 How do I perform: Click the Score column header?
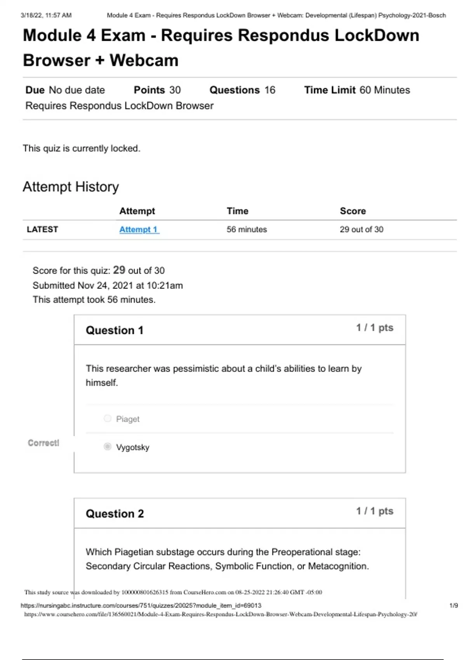353,211
